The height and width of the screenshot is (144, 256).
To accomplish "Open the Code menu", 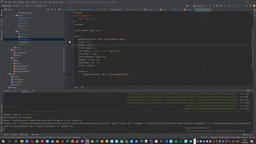I will pos(28,2).
